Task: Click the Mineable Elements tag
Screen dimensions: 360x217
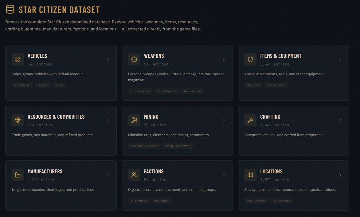Action: pyautogui.click(x=144, y=146)
